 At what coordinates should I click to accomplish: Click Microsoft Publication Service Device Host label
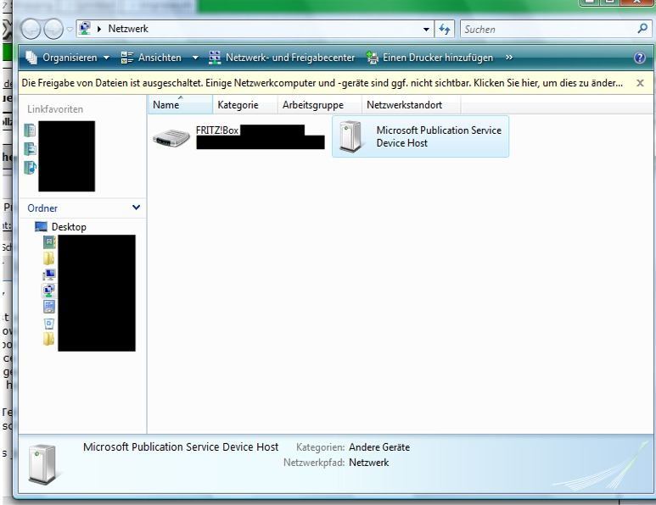[439, 136]
